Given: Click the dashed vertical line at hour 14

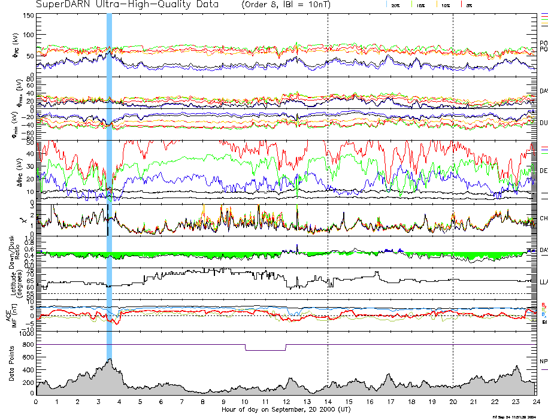Looking at the screenshot, I should coord(328,180).
